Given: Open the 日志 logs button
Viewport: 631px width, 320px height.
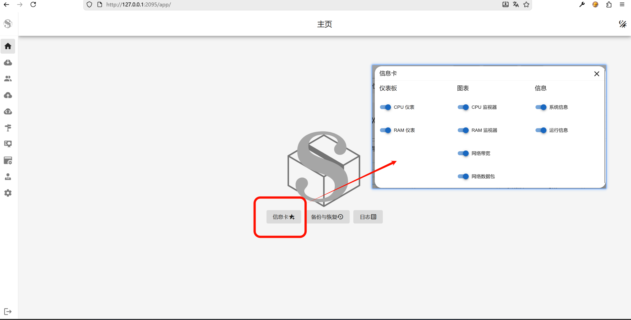Looking at the screenshot, I should point(368,217).
